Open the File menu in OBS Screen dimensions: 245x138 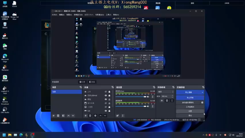[x=55, y=15]
